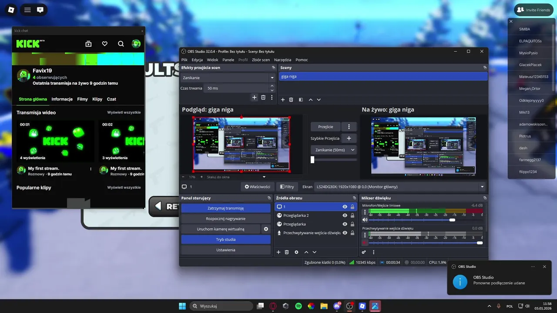Open Spotify from the taskbar
The image size is (557, 313).
coord(299,306)
